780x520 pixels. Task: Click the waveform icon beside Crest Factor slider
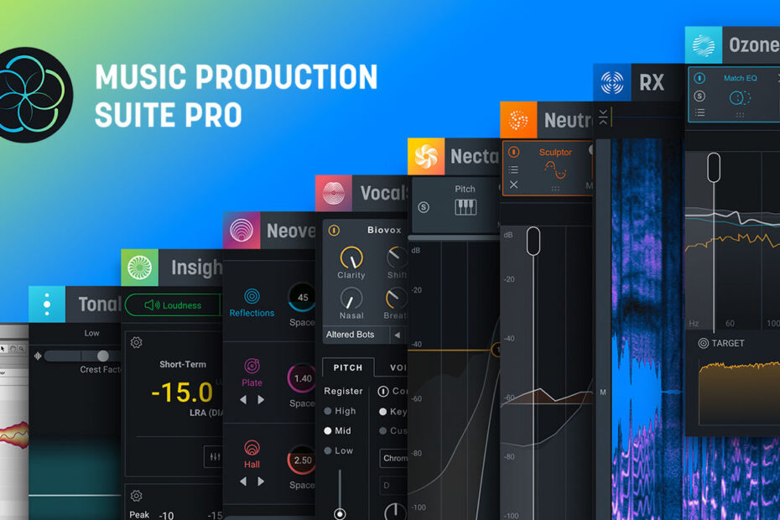click(38, 356)
